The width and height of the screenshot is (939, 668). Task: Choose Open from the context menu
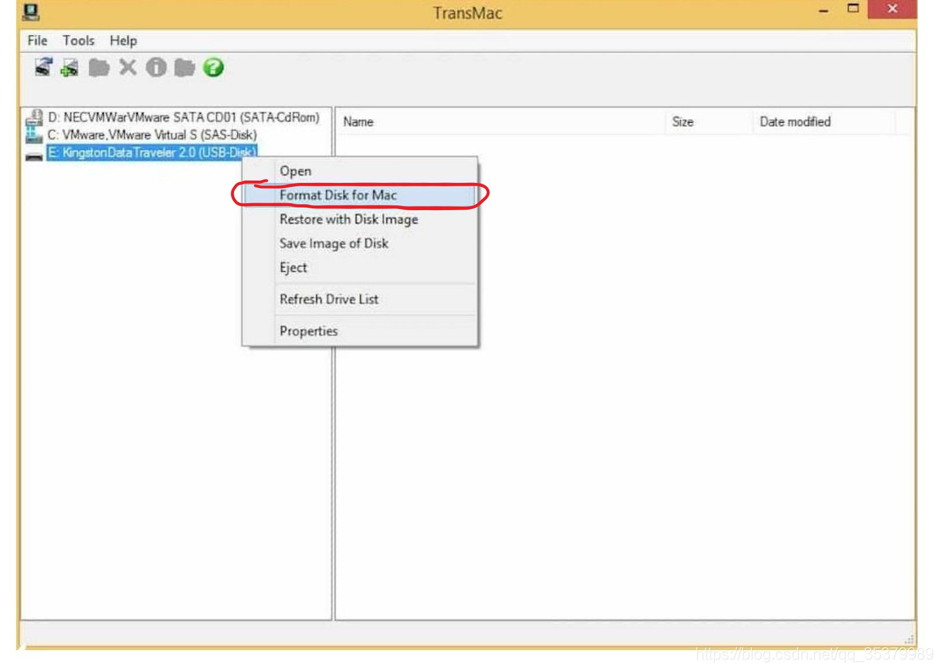(x=360, y=171)
